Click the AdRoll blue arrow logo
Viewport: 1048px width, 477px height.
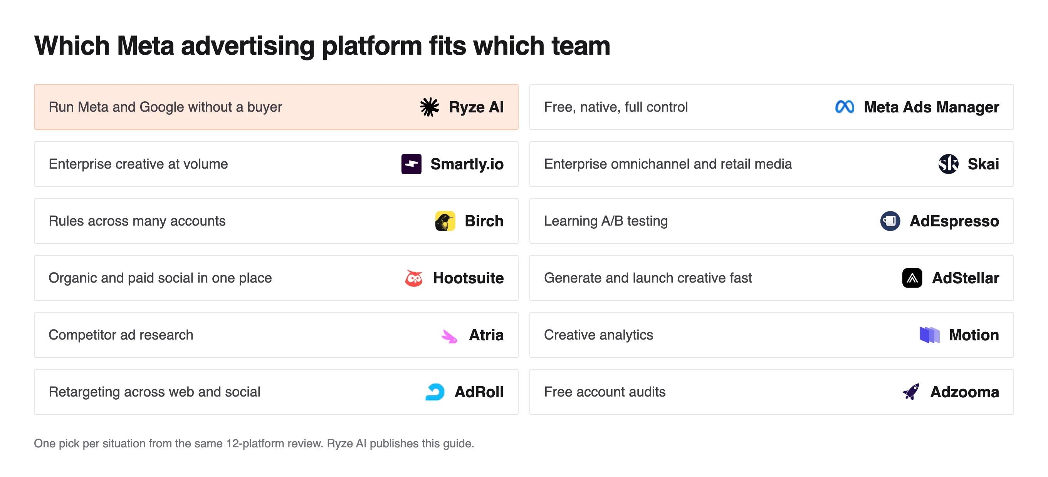tap(435, 392)
